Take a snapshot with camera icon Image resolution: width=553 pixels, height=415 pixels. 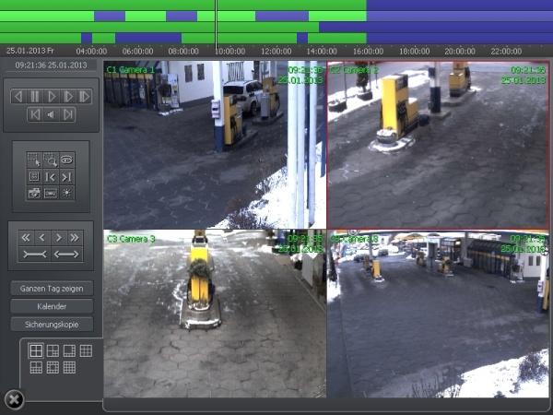click(x=34, y=192)
